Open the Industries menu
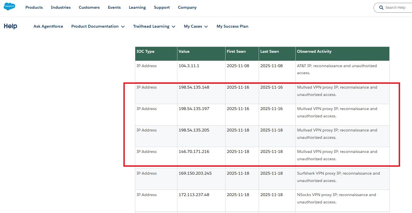 pyautogui.click(x=61, y=8)
